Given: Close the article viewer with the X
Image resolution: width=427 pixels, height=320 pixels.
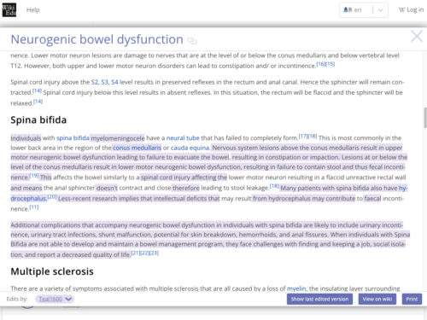Looking at the screenshot, I should (x=417, y=37).
